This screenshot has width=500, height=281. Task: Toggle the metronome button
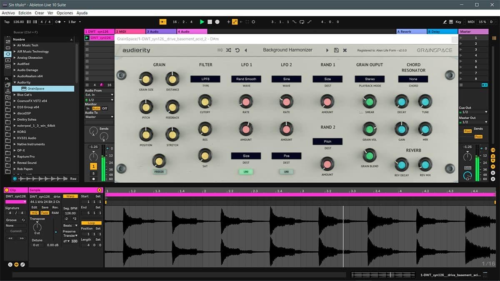(x=59, y=22)
